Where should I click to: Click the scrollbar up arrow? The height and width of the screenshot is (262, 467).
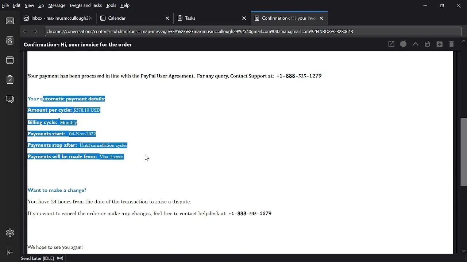[464, 41]
